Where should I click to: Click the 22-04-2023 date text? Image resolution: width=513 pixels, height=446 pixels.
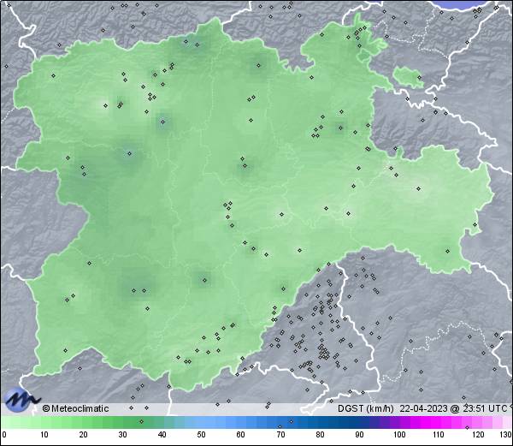(424, 408)
